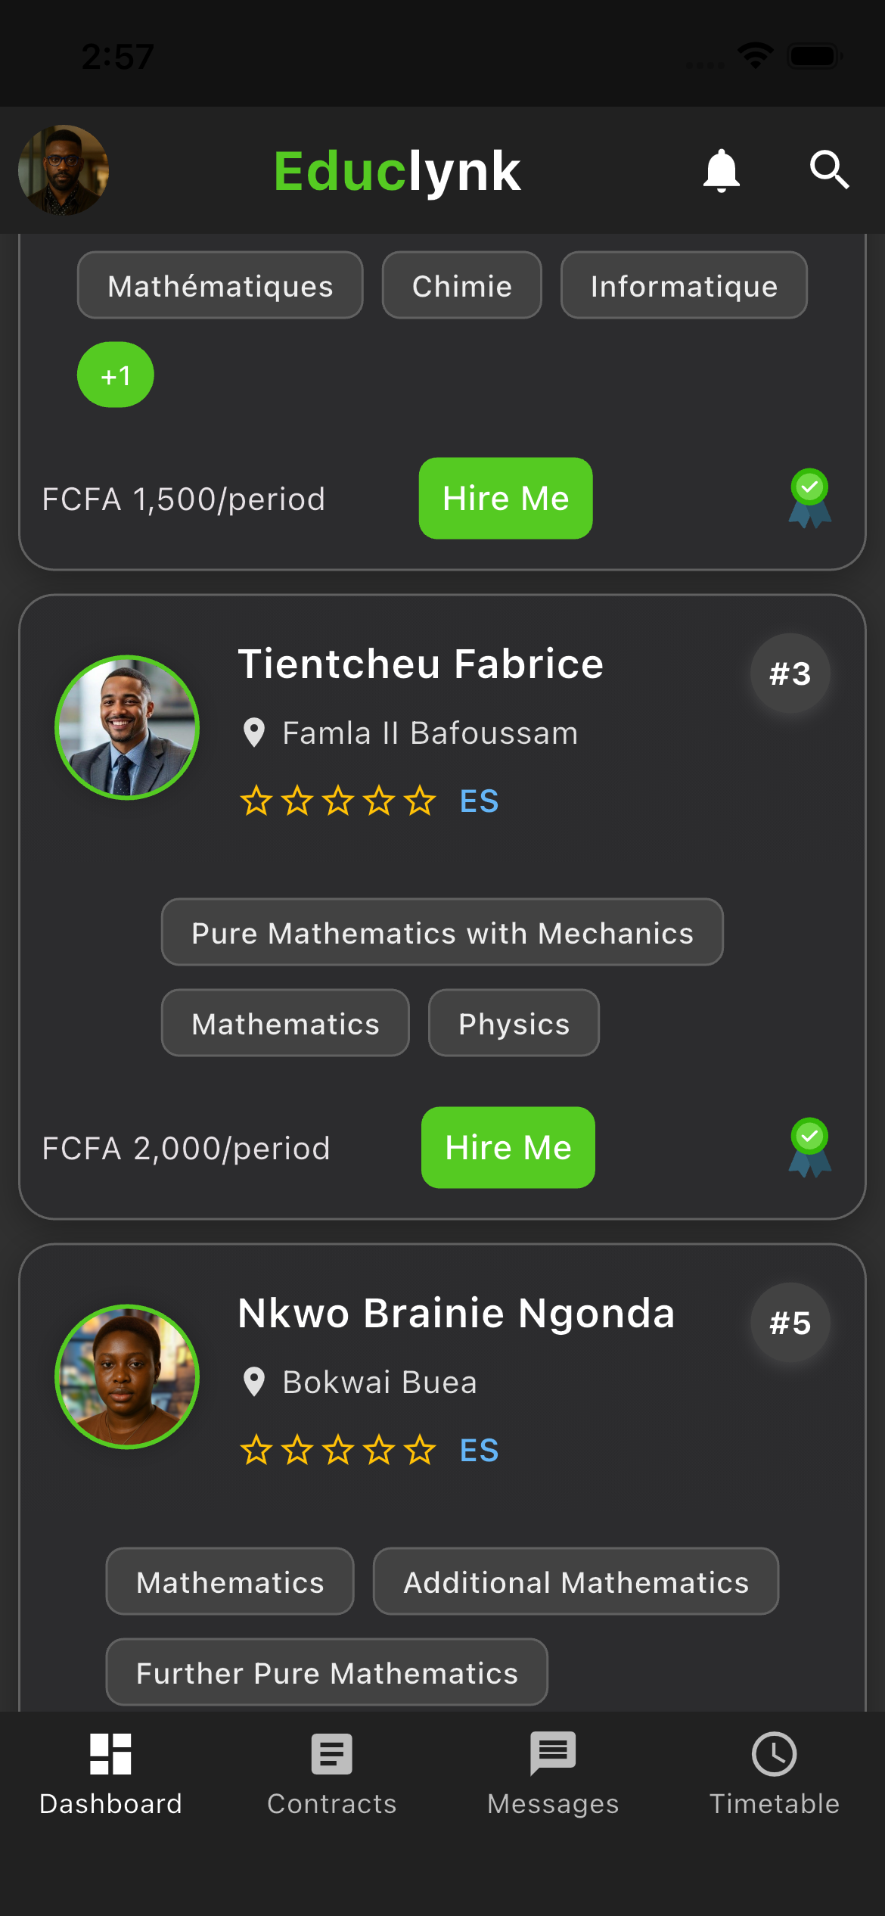Click Hire Me beside FCFA 1,500/period
885x1916 pixels.
pos(506,498)
